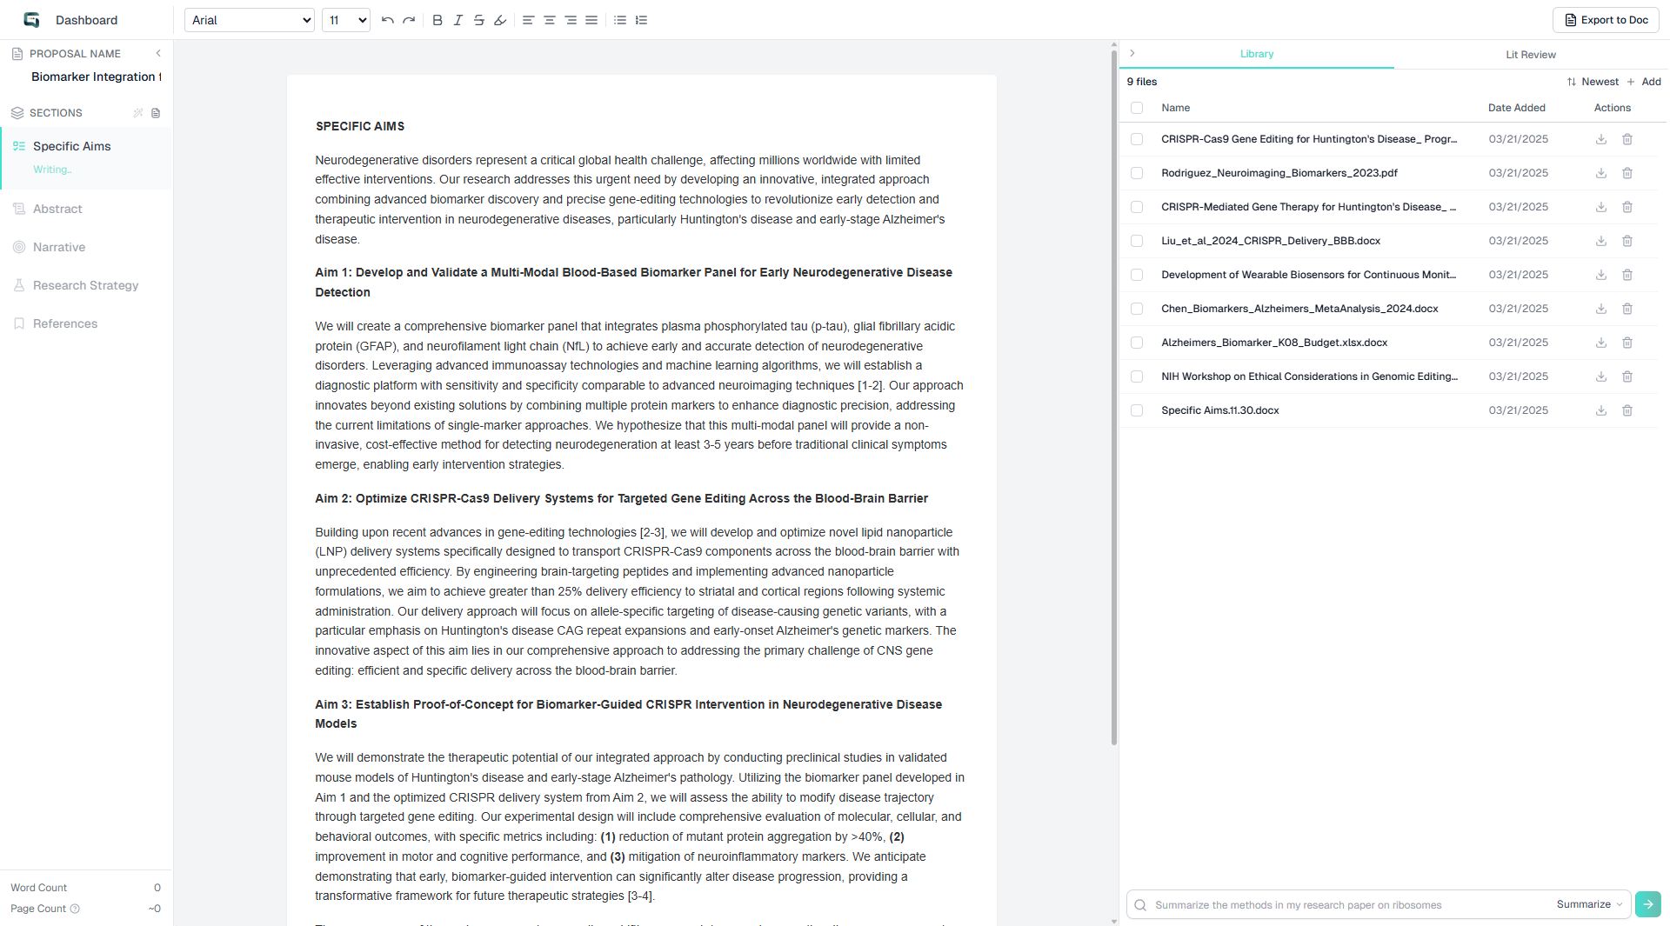Redo the last edit
Image resolution: width=1670 pixels, height=926 pixels.
click(x=409, y=20)
